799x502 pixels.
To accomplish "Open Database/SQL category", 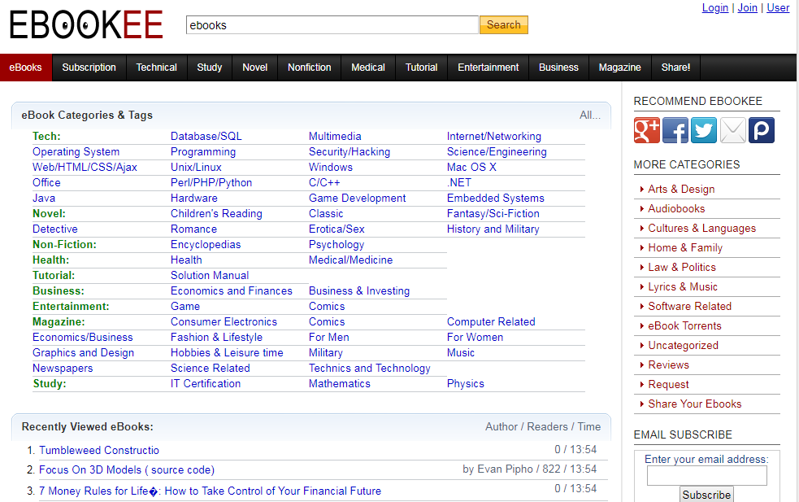I will click(x=206, y=136).
